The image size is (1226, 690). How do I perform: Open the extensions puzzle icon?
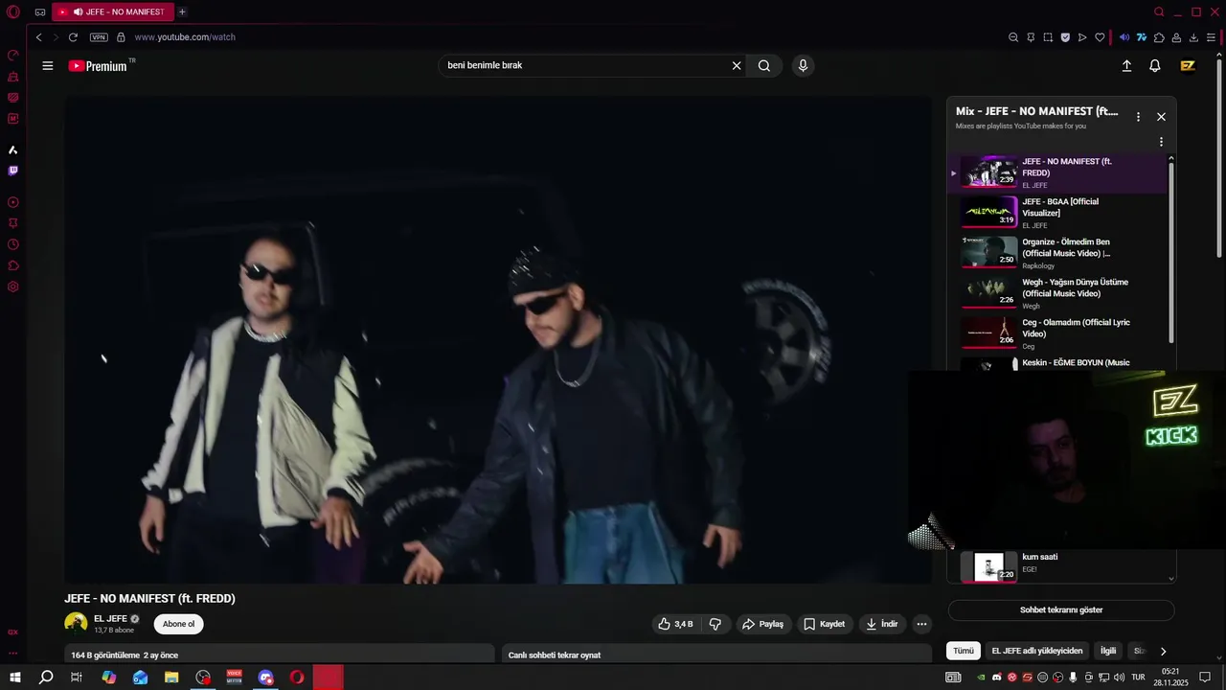pos(1159,37)
